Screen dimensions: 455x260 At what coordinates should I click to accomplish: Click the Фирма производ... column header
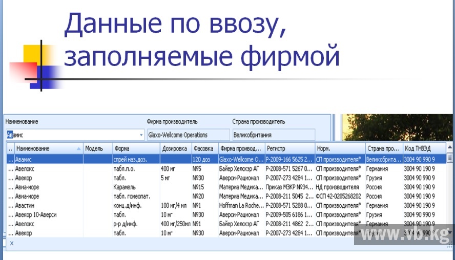click(x=241, y=149)
